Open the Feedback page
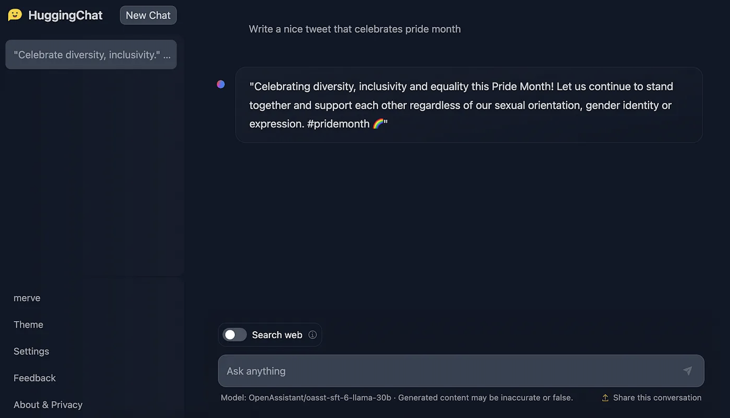Viewport: 730px width, 418px height. 35,378
